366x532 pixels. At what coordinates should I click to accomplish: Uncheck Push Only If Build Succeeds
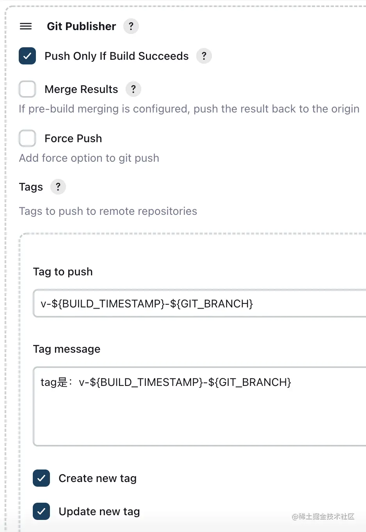[27, 56]
